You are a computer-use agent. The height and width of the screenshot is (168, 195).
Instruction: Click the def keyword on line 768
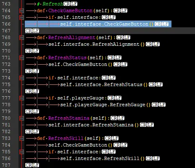point(41,37)
